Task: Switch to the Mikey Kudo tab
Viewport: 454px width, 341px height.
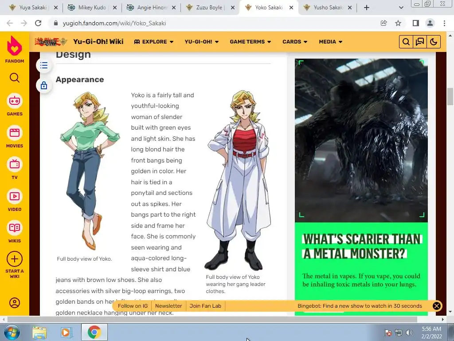Action: click(x=91, y=8)
